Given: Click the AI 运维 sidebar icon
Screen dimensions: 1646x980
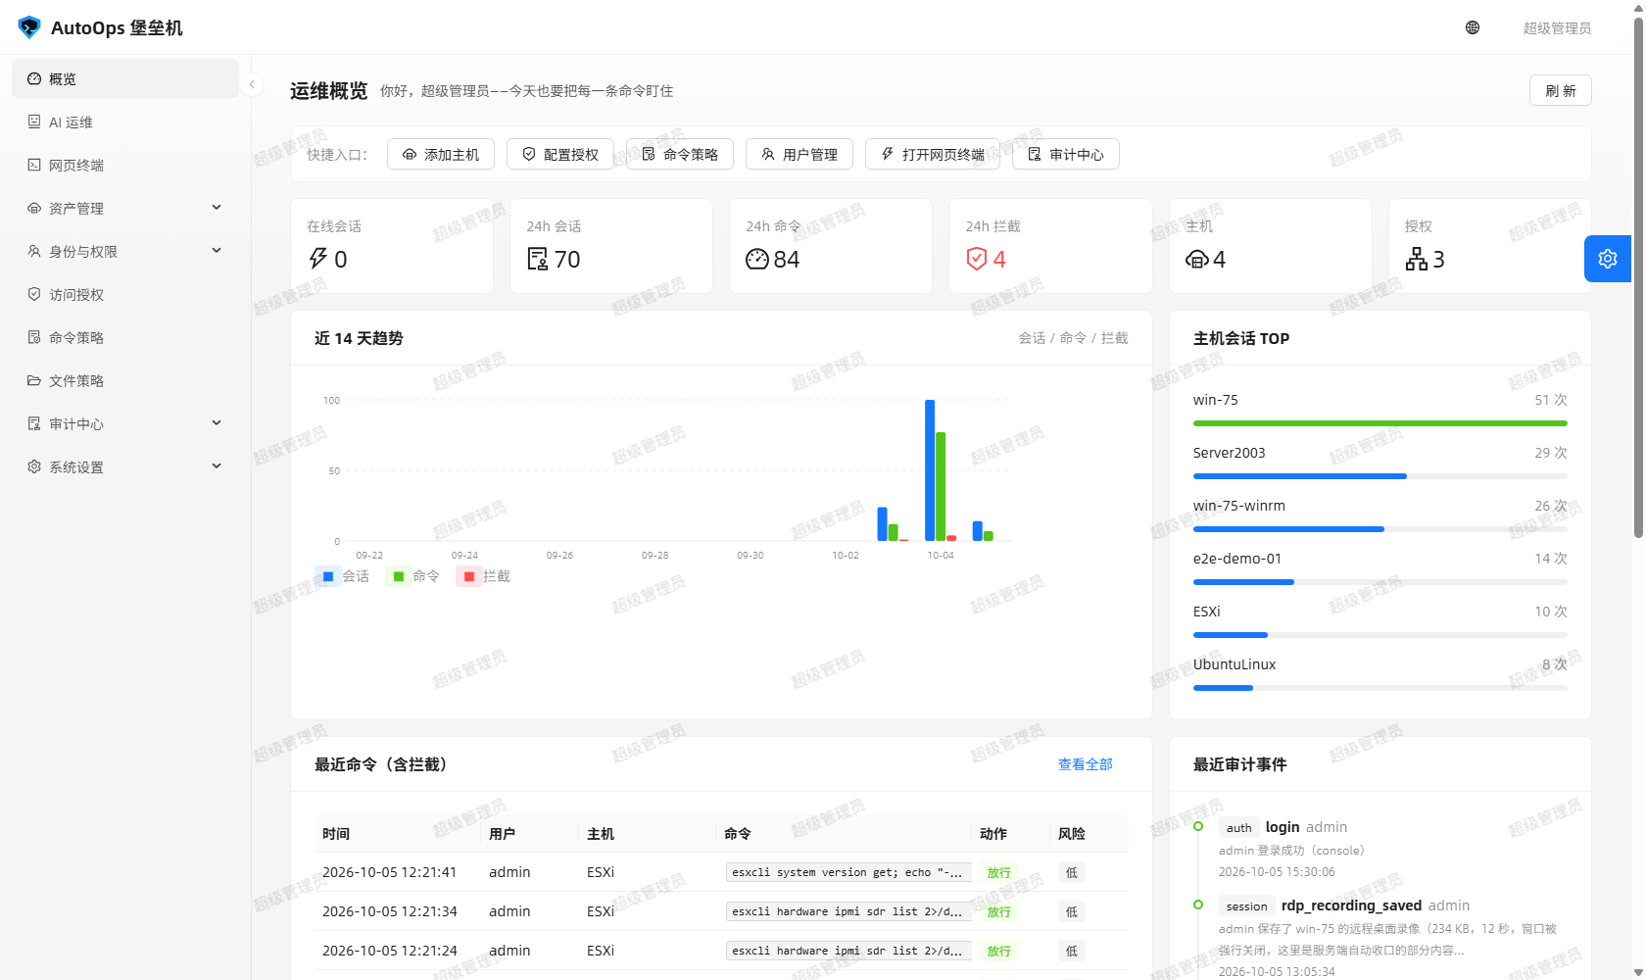Looking at the screenshot, I should click(x=34, y=122).
